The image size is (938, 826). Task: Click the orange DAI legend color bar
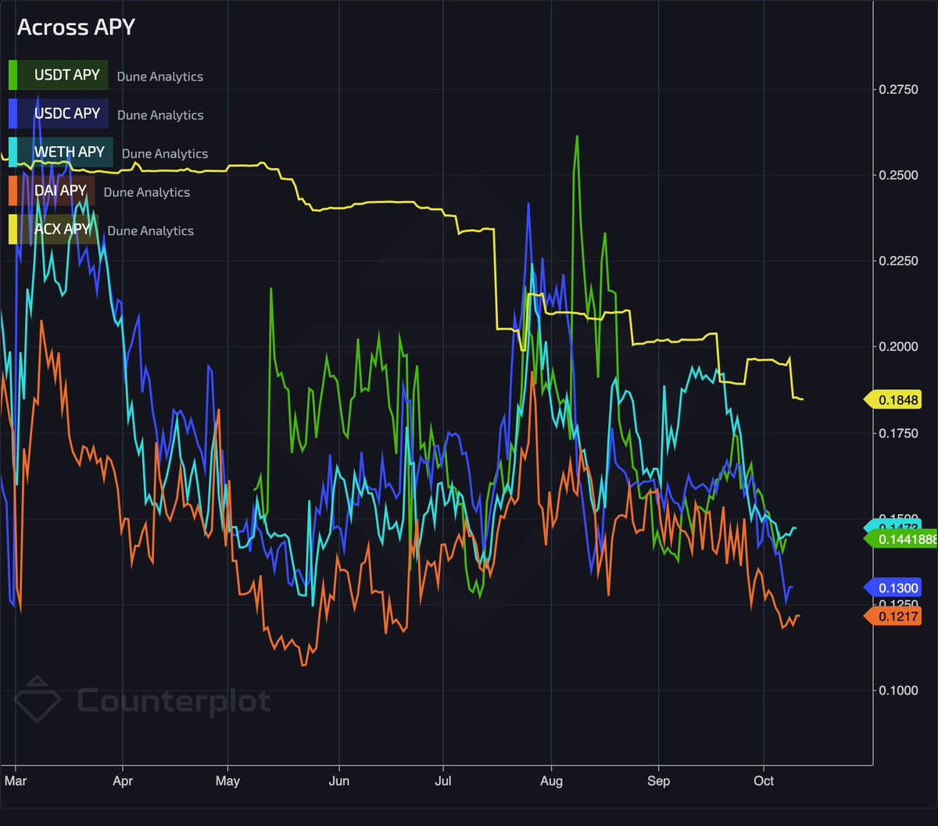coord(12,191)
